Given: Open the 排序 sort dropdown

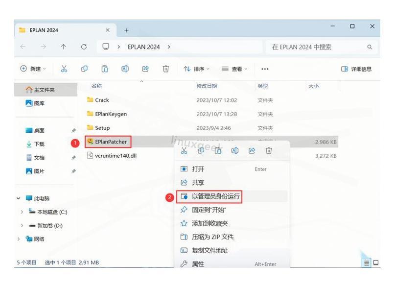Looking at the screenshot, I should 197,69.
